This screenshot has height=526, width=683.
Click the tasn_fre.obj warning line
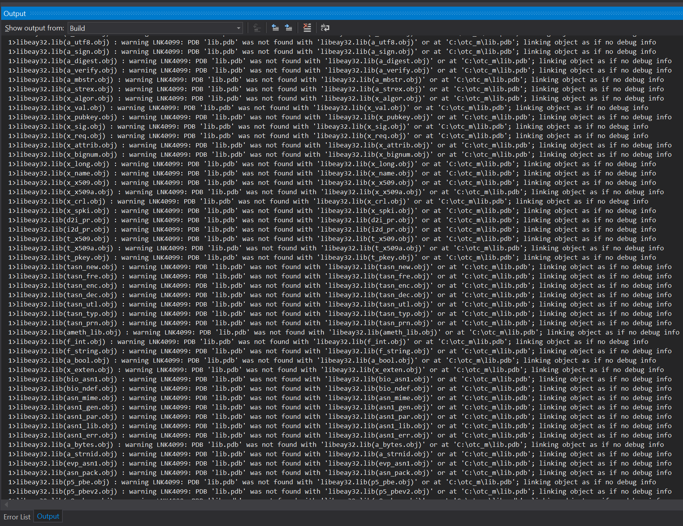coord(340,276)
